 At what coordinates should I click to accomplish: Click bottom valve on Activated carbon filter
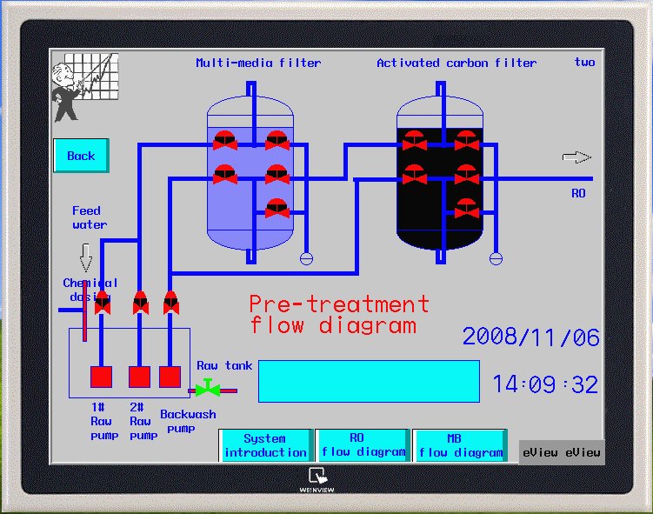(x=466, y=208)
